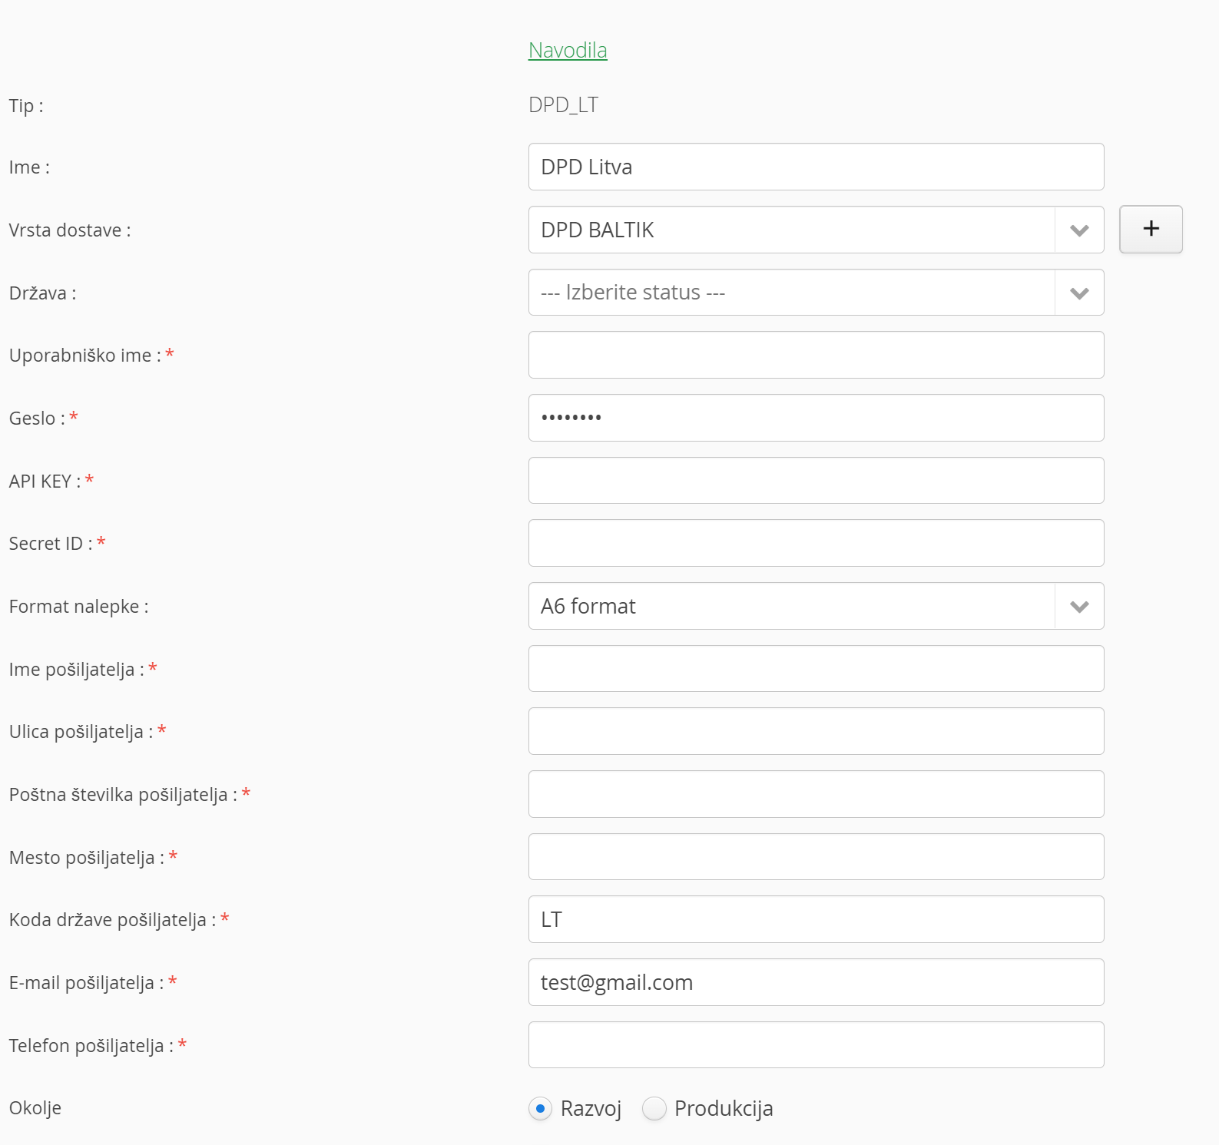This screenshot has width=1219, height=1145.
Task: Click the DPD_LT type value text
Action: (563, 104)
